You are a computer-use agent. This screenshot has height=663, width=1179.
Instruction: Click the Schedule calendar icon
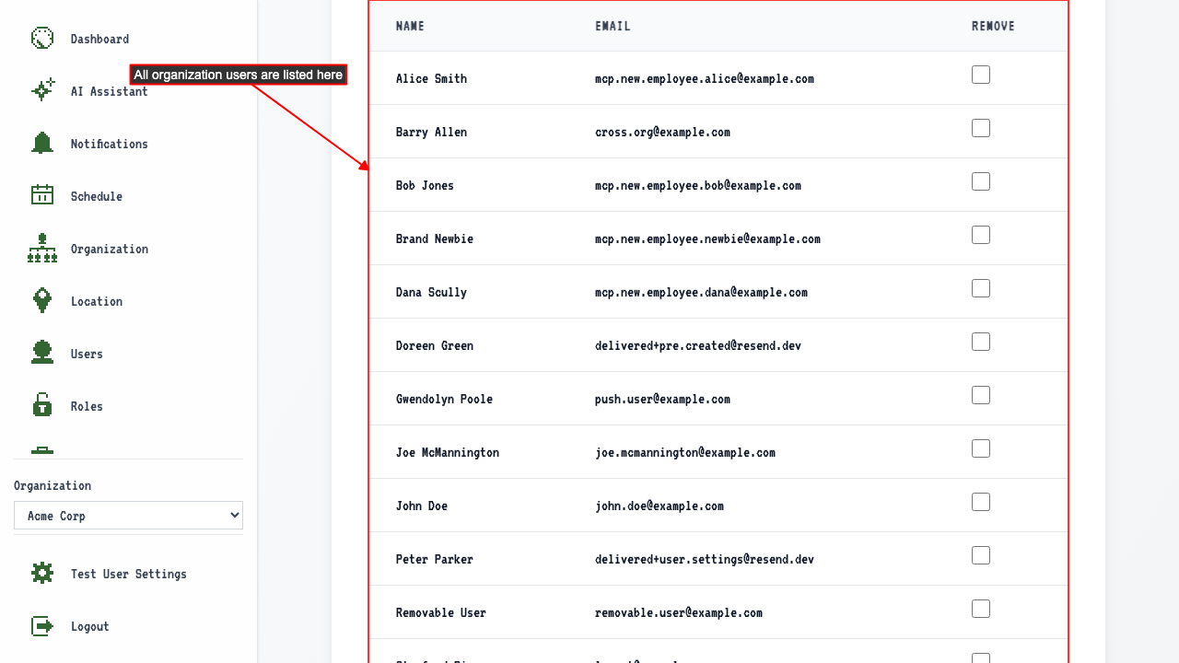(x=42, y=195)
